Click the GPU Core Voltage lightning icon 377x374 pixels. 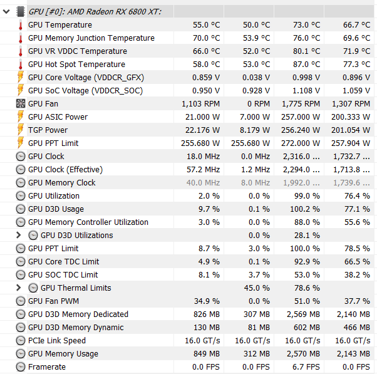[x=21, y=78]
